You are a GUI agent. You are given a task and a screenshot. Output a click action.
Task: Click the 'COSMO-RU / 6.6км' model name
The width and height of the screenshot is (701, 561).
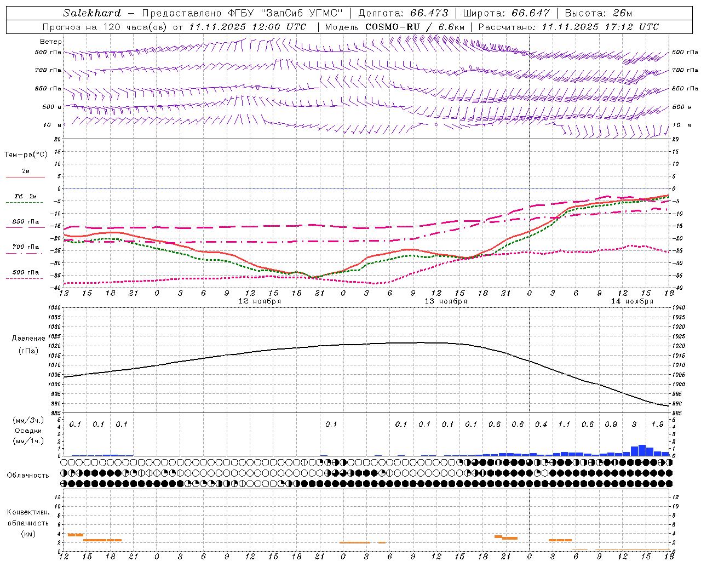click(x=415, y=27)
